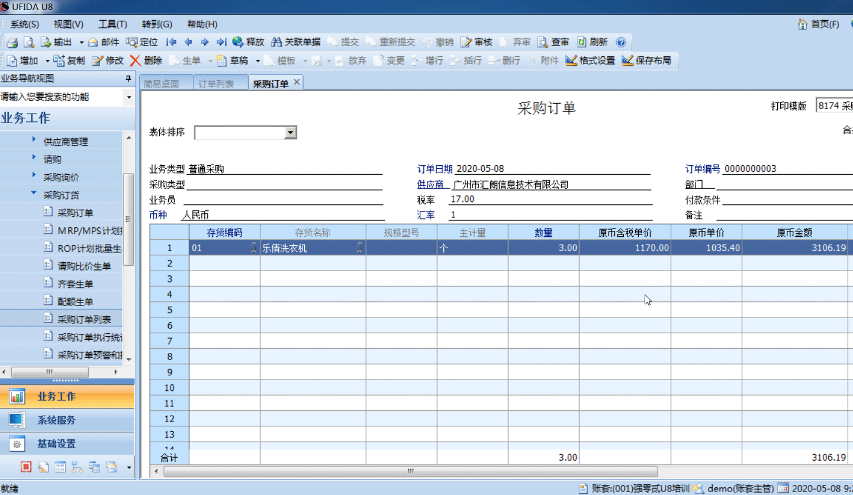Viewport: 853px width, 495px height.
Task: Open 配额生单 in the navigation tree
Action: tap(75, 301)
